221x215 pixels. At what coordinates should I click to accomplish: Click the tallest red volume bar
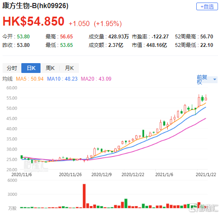tap(84, 196)
